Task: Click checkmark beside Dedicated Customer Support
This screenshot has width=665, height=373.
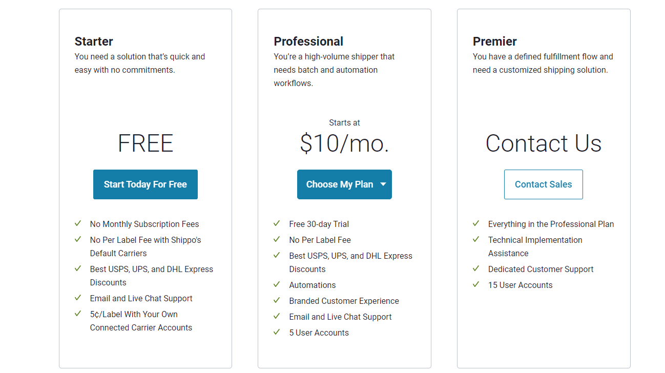Action: 476,268
